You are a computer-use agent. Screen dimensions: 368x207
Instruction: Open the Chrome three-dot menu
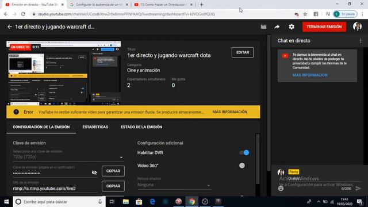pos(363,14)
